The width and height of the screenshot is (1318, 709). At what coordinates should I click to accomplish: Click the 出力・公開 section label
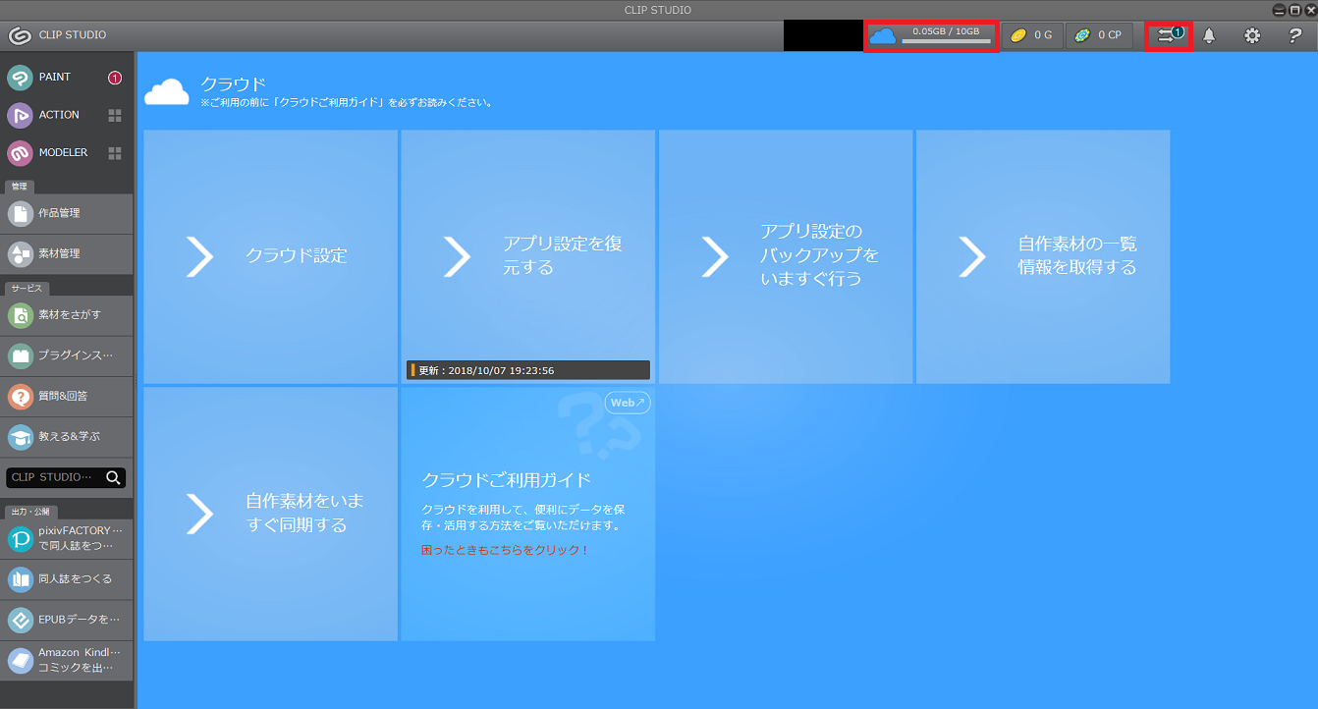pyautogui.click(x=31, y=512)
